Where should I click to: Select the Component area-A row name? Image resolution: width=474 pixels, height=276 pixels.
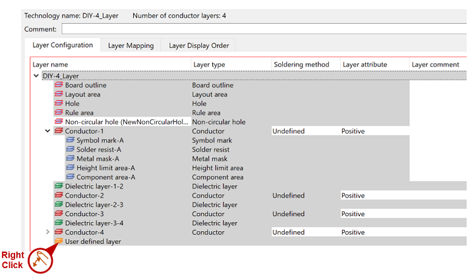[x=105, y=177]
